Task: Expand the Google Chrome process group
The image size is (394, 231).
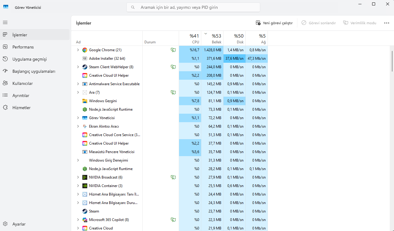Action: [x=78, y=50]
